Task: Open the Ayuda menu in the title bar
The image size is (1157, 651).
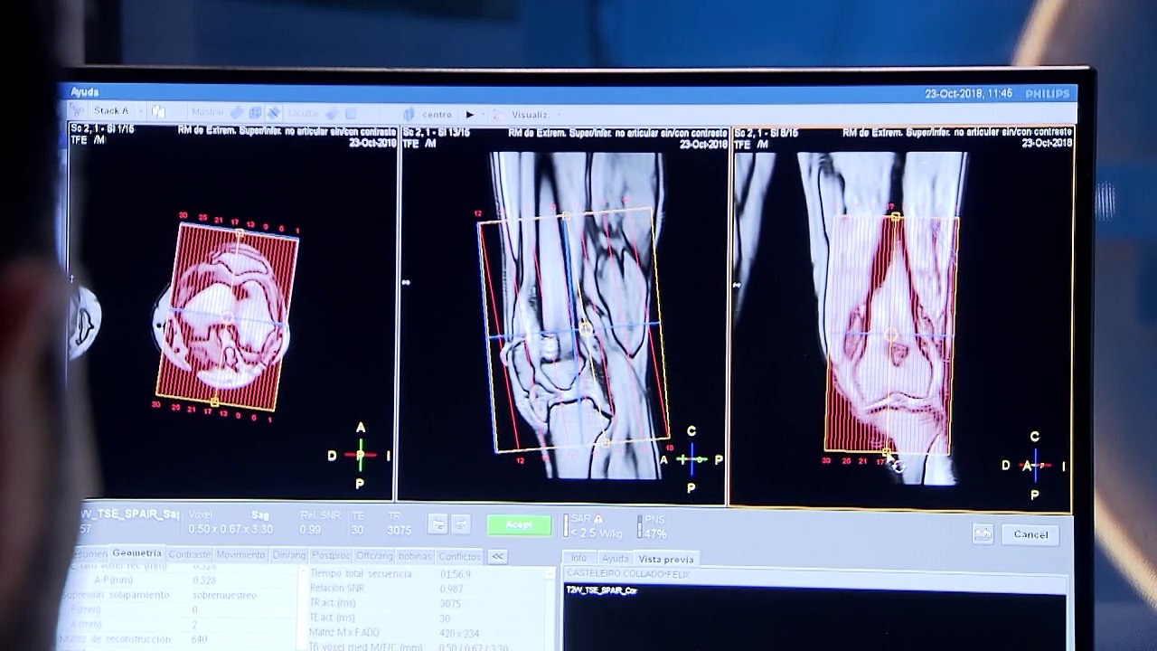Action: pyautogui.click(x=85, y=92)
